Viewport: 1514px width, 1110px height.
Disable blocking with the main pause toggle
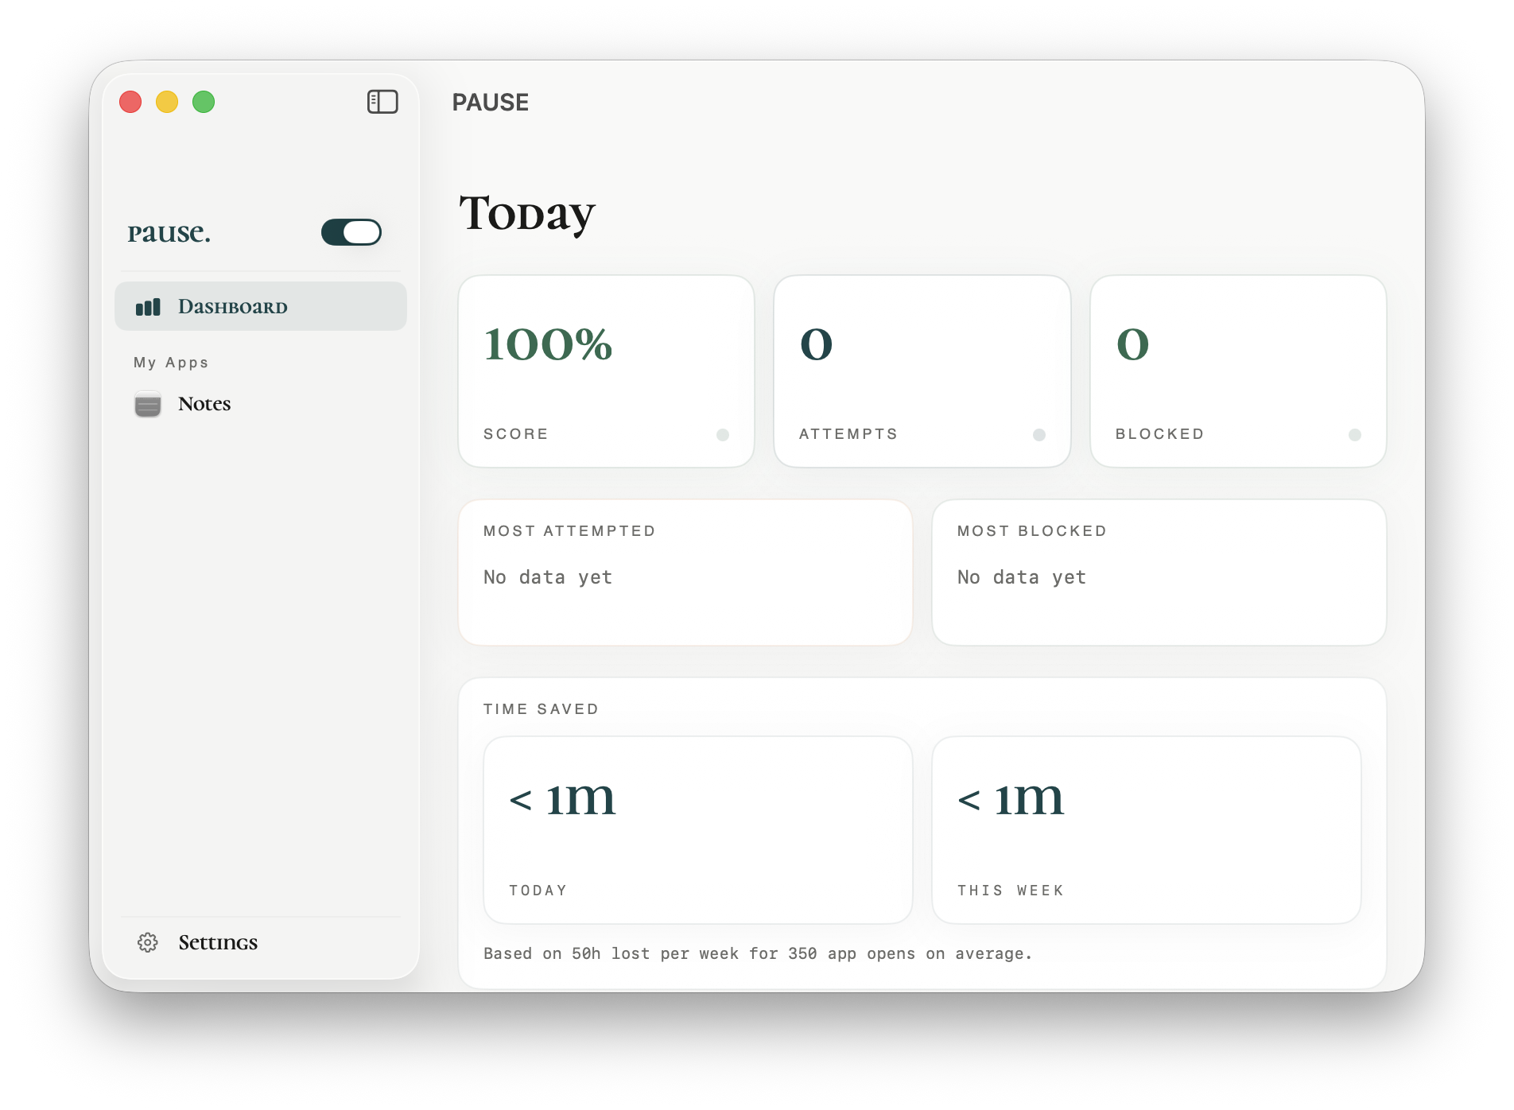(350, 231)
